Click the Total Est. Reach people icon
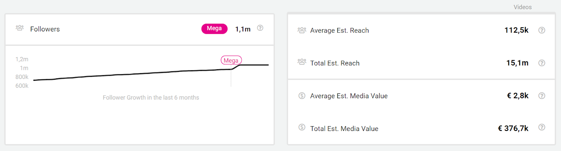This screenshot has width=561, height=151. click(x=302, y=62)
